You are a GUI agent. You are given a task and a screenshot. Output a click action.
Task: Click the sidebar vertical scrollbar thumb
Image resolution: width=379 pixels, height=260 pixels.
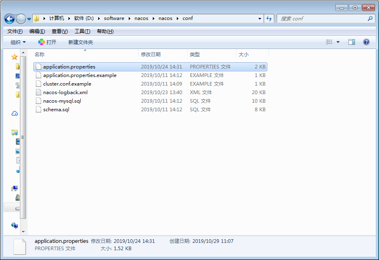(23, 137)
